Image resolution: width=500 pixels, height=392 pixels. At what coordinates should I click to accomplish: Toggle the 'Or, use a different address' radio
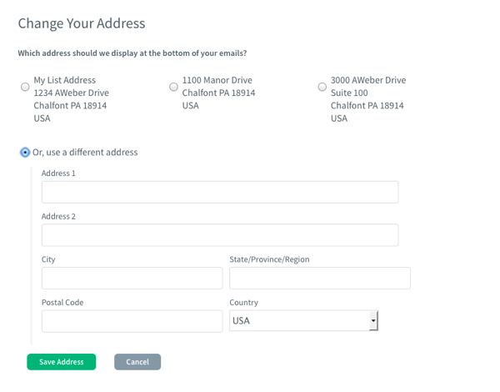pos(25,153)
